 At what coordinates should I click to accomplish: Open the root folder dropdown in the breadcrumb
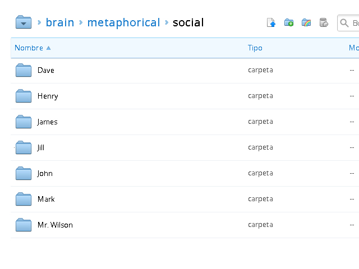[x=23, y=23]
